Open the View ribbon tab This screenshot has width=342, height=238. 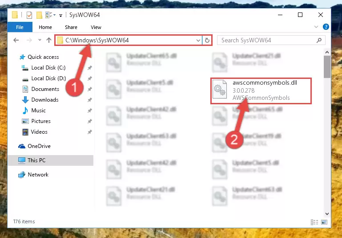click(x=96, y=27)
